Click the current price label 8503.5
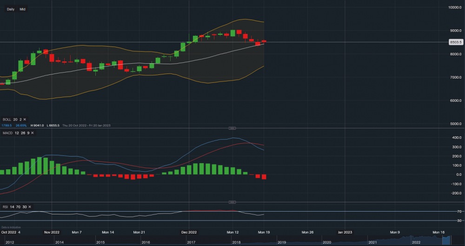 pyautogui.click(x=455, y=42)
